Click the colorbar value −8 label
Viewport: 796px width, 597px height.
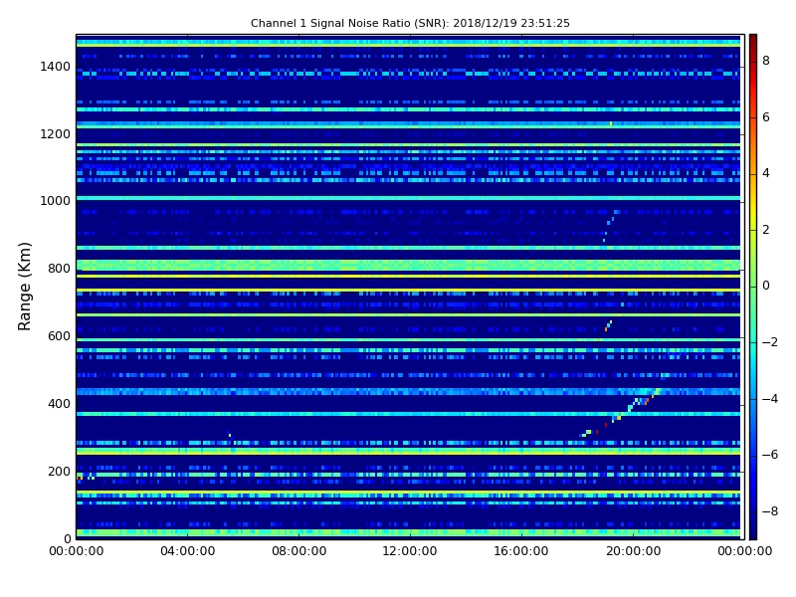point(770,511)
